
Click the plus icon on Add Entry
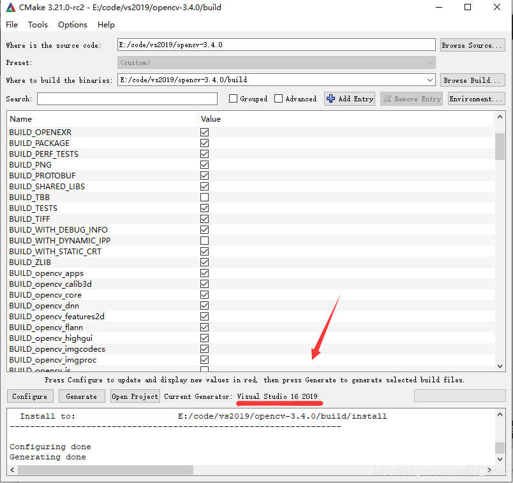(331, 99)
